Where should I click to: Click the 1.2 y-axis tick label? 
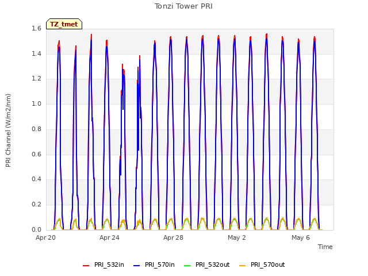pyautogui.click(x=36, y=79)
